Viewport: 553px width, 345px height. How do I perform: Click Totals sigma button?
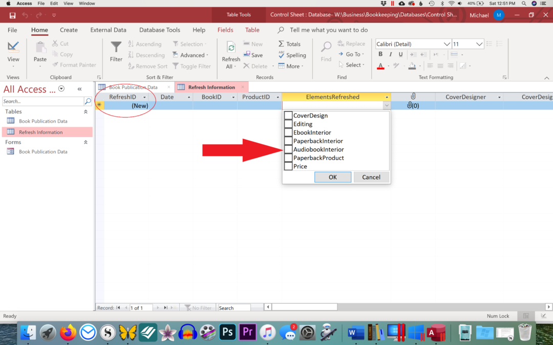click(x=289, y=44)
